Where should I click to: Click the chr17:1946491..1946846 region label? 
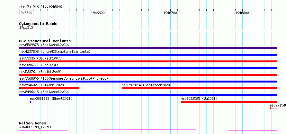tap(40, 7)
